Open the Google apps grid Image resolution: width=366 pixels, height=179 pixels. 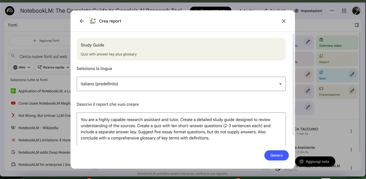344,11
